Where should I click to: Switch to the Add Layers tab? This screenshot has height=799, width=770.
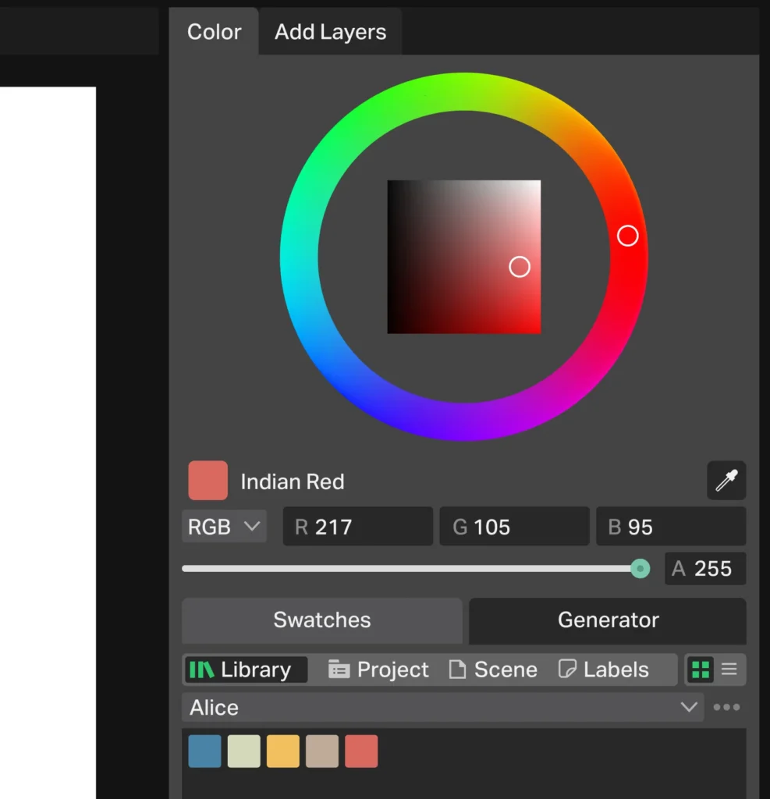pos(330,32)
